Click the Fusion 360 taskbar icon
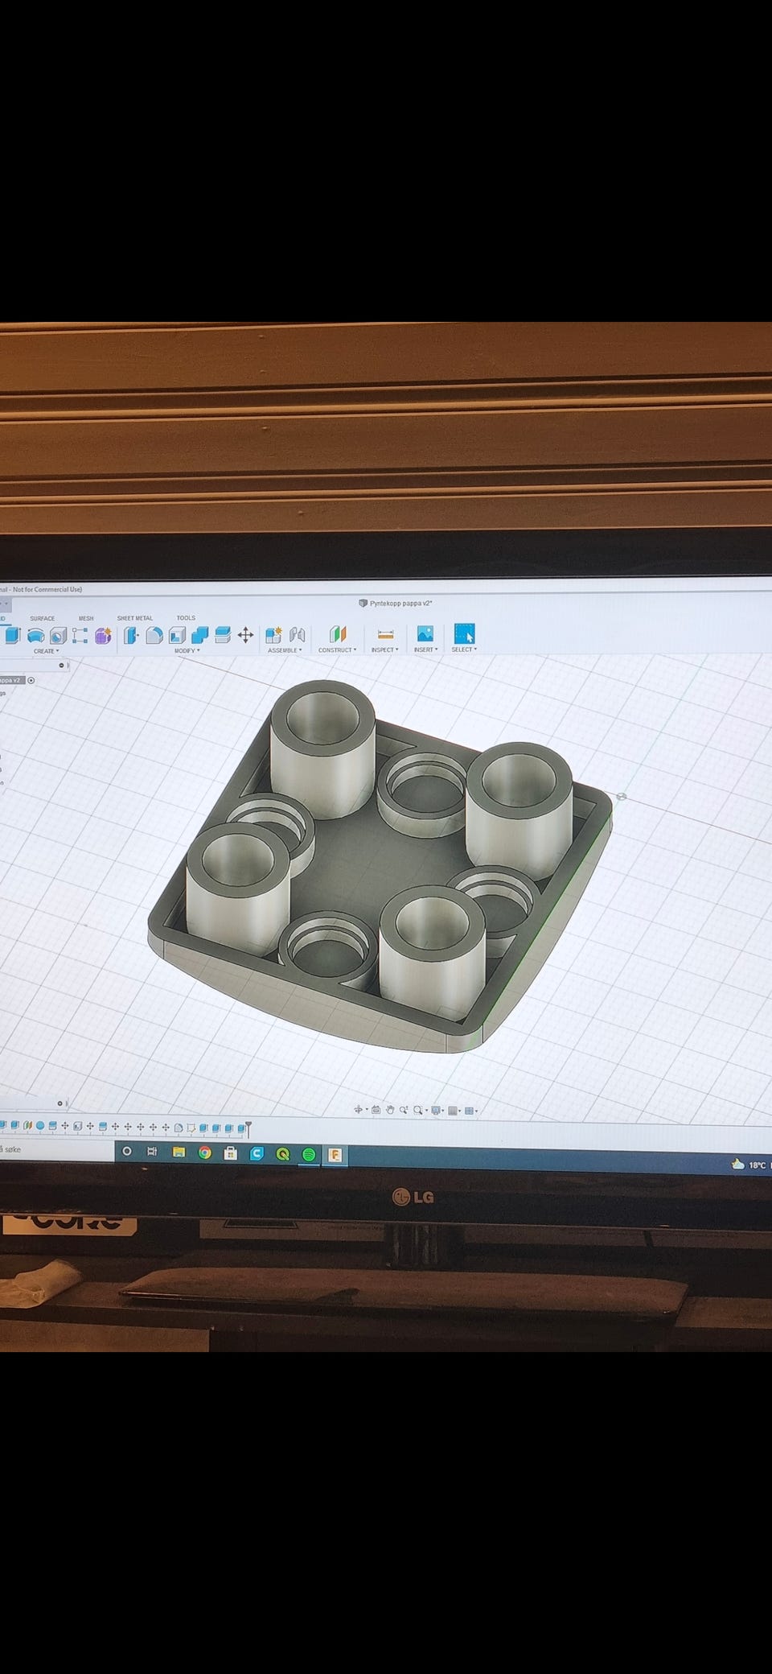 point(335,1155)
